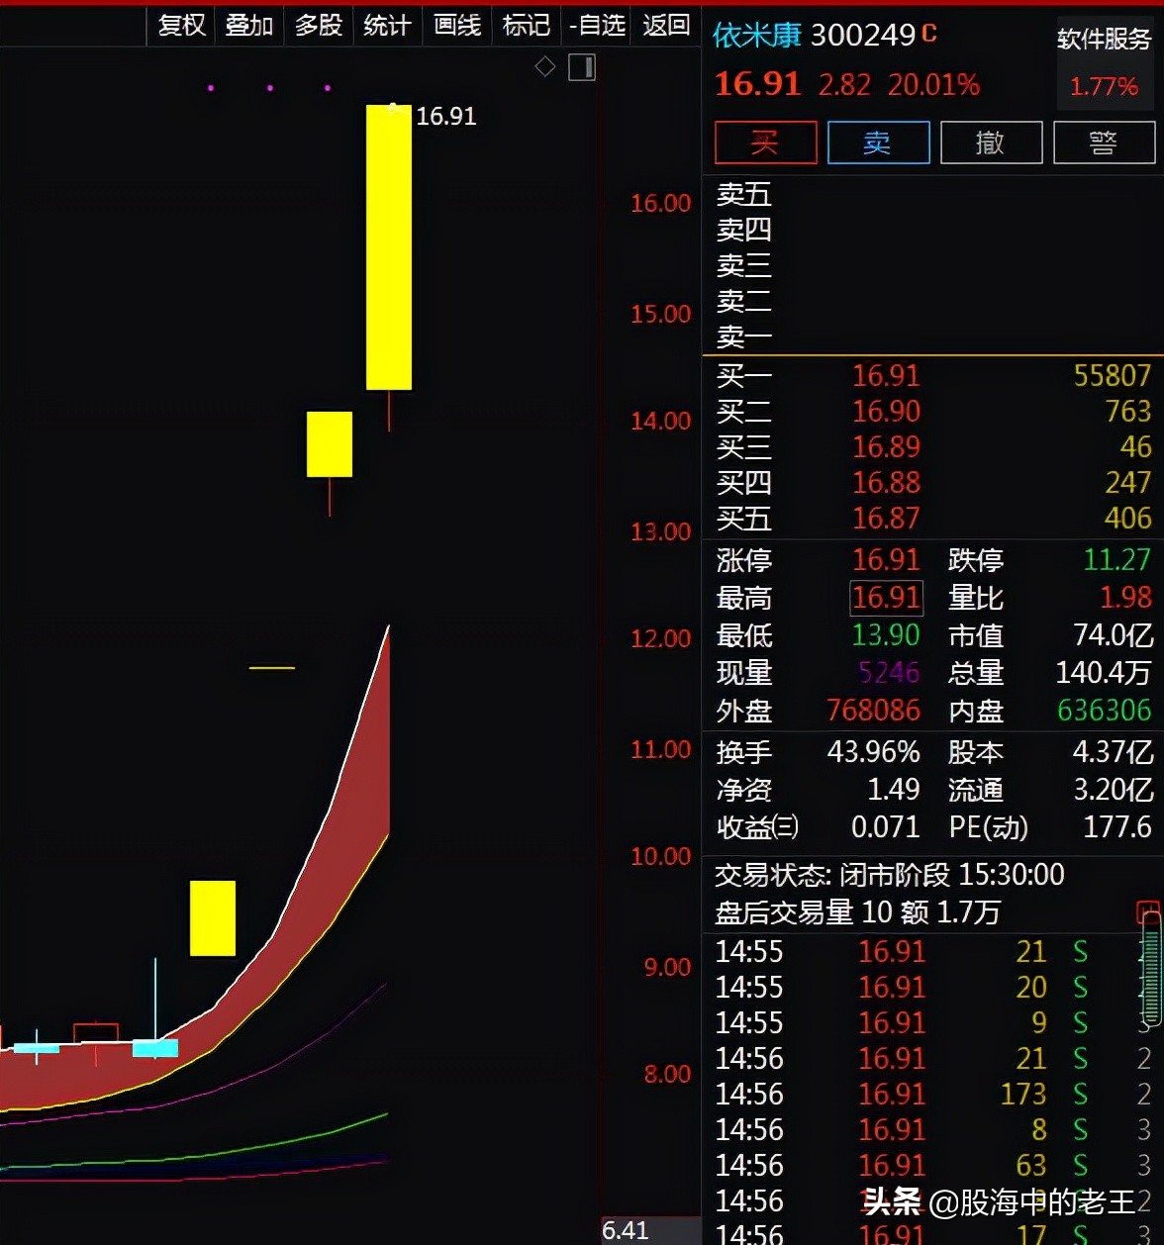
Task: Toggle the side panel layout icon
Action: point(582,67)
